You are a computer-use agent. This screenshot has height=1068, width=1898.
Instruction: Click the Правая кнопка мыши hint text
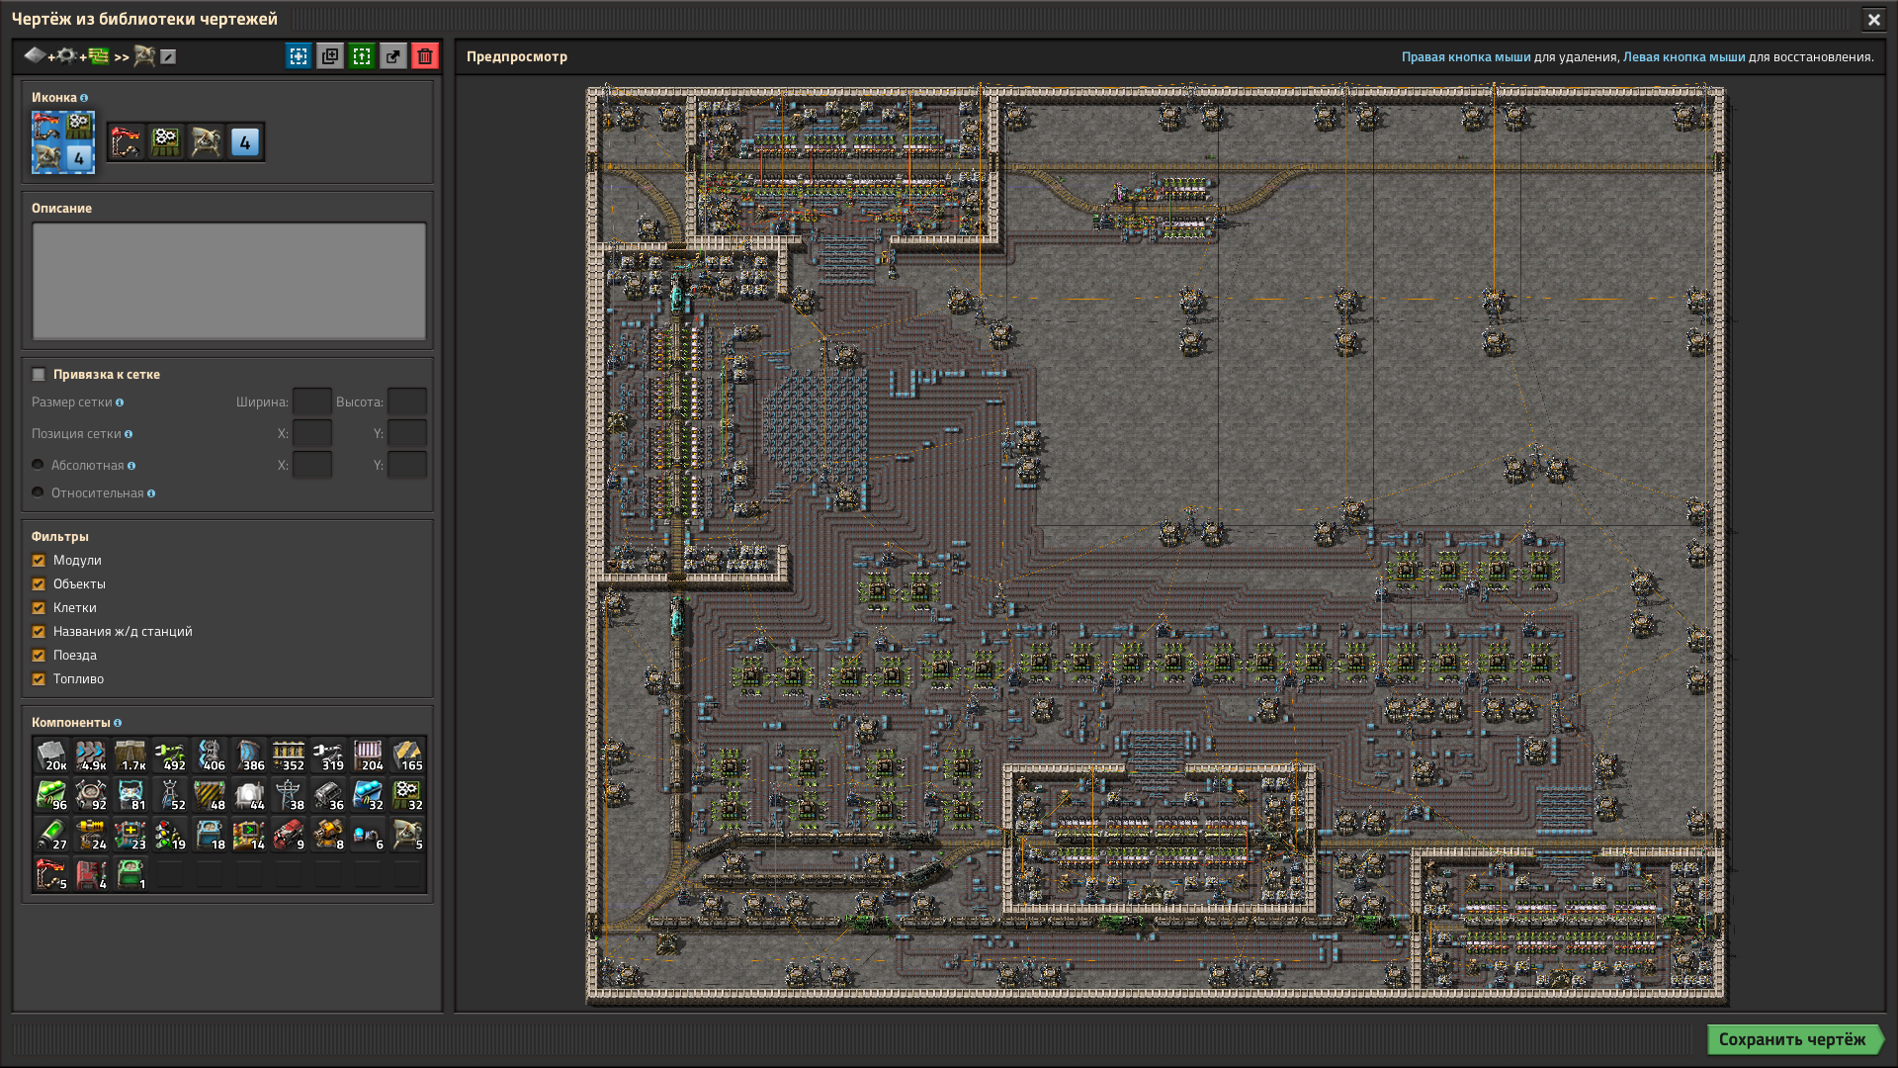[1466, 56]
